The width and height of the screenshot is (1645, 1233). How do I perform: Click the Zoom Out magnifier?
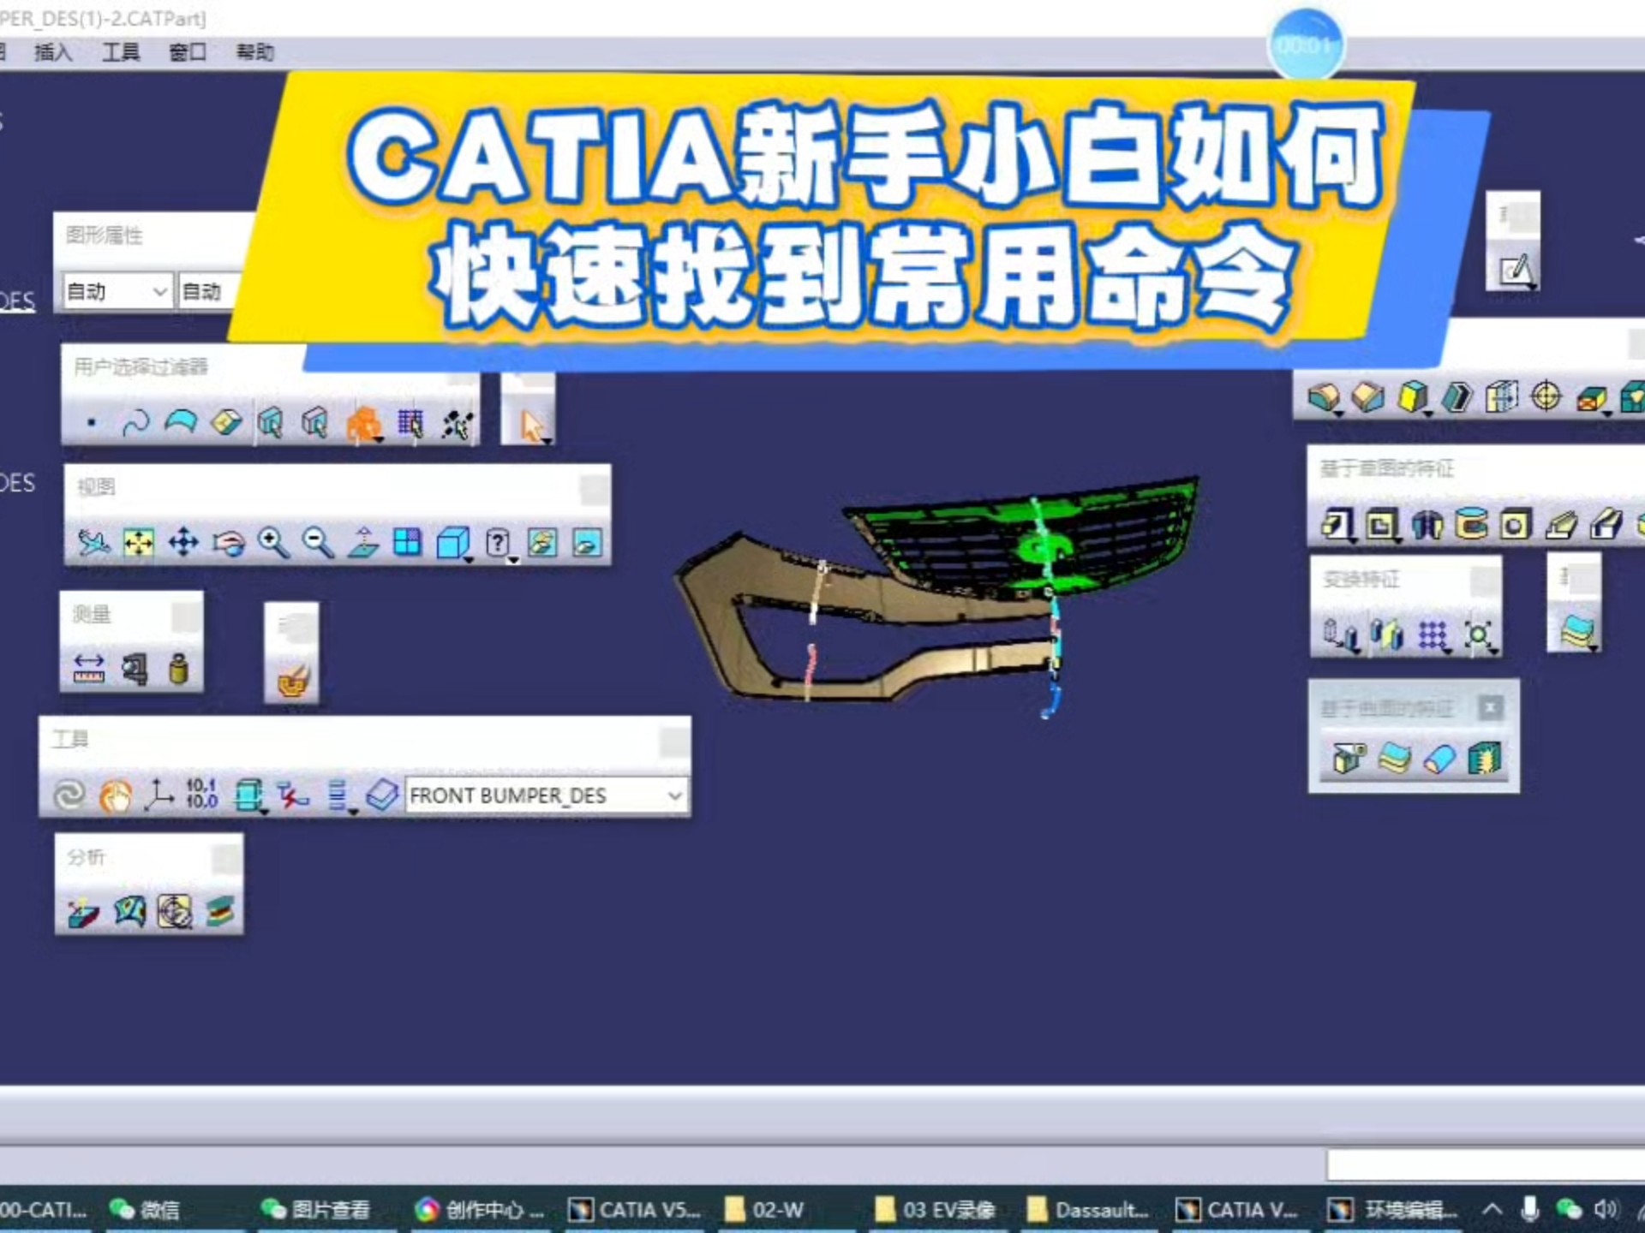click(x=318, y=542)
